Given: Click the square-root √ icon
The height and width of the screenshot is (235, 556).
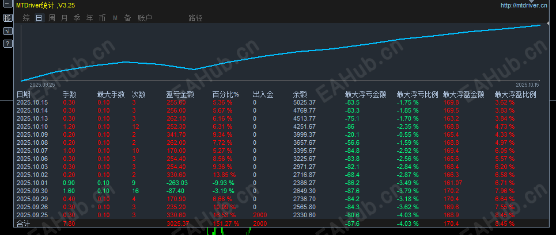Looking at the screenshot, I should [x=8, y=31].
